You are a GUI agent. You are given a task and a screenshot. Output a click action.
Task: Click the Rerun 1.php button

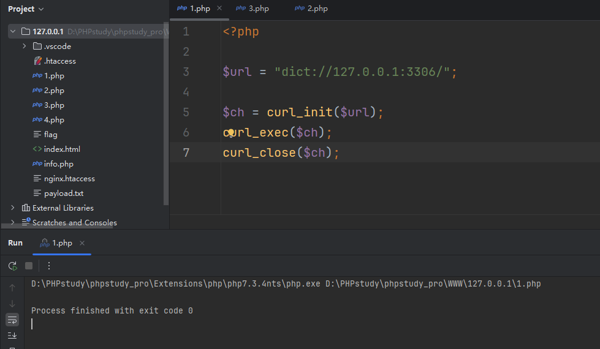pyautogui.click(x=12, y=266)
